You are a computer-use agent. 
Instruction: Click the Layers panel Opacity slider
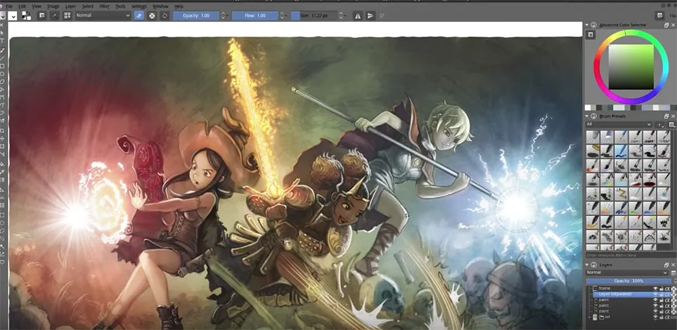click(628, 280)
